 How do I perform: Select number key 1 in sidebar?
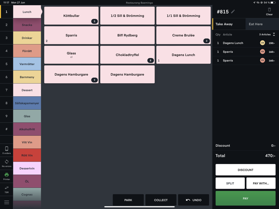pyautogui.click(x=7, y=12)
